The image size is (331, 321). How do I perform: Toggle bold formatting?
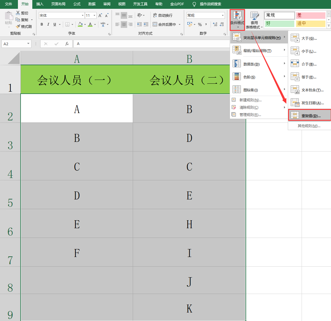point(42,24)
